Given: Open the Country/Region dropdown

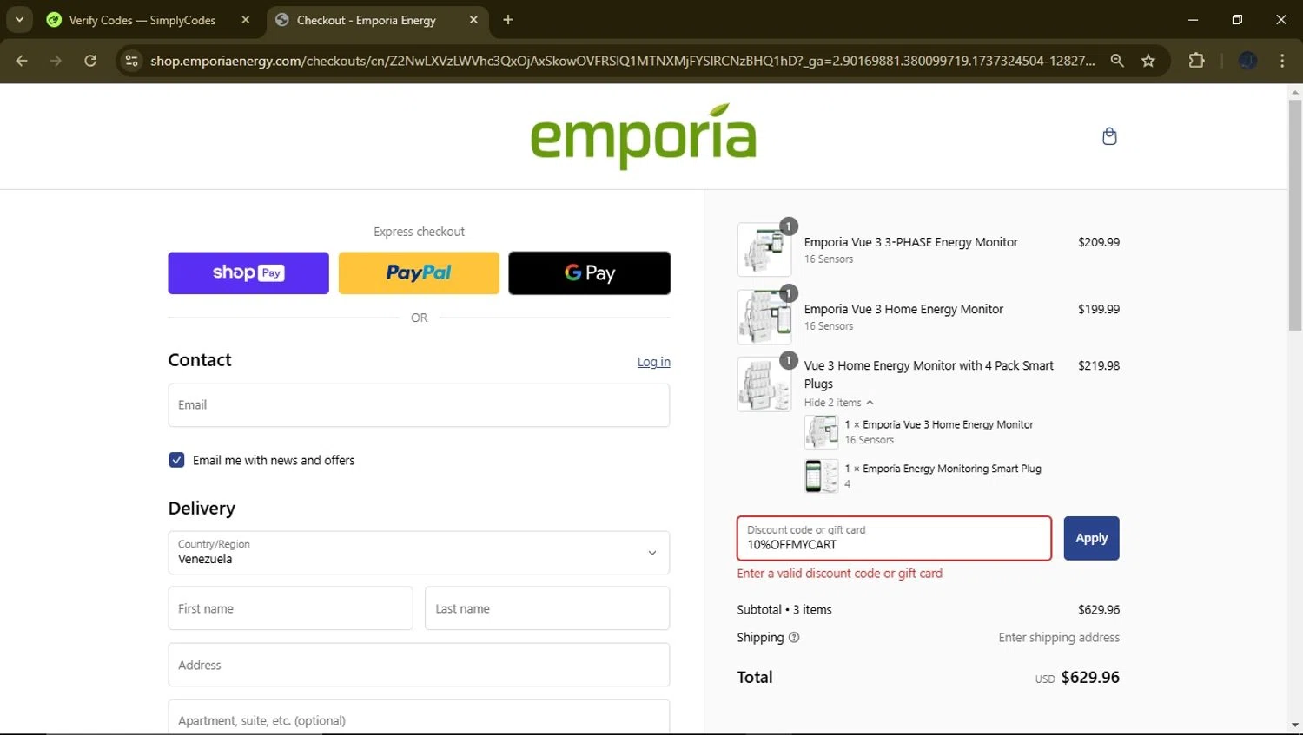Looking at the screenshot, I should [x=419, y=553].
